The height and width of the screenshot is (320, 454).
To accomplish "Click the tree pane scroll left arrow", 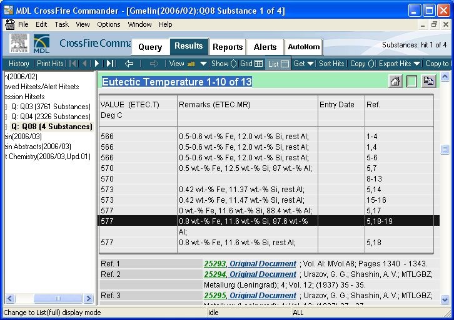I will tap(10, 298).
